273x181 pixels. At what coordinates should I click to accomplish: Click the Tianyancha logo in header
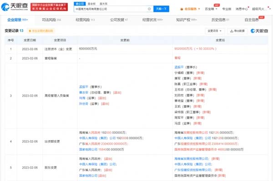[15, 7]
